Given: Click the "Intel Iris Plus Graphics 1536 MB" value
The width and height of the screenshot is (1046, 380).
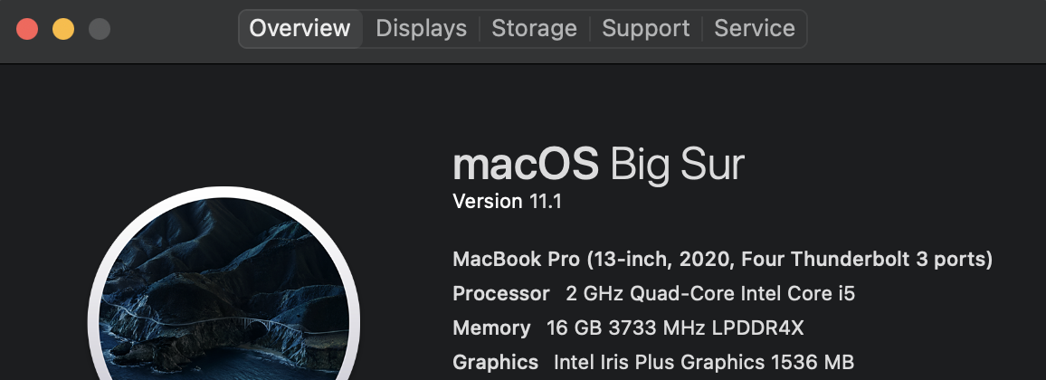Looking at the screenshot, I should 703,363.
